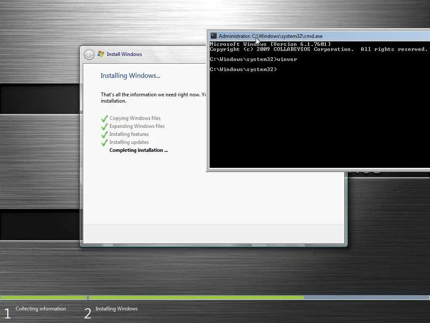This screenshot has height=323, width=430.
Task: Click the checkmark beside Expanding Windows files
Action: click(105, 126)
